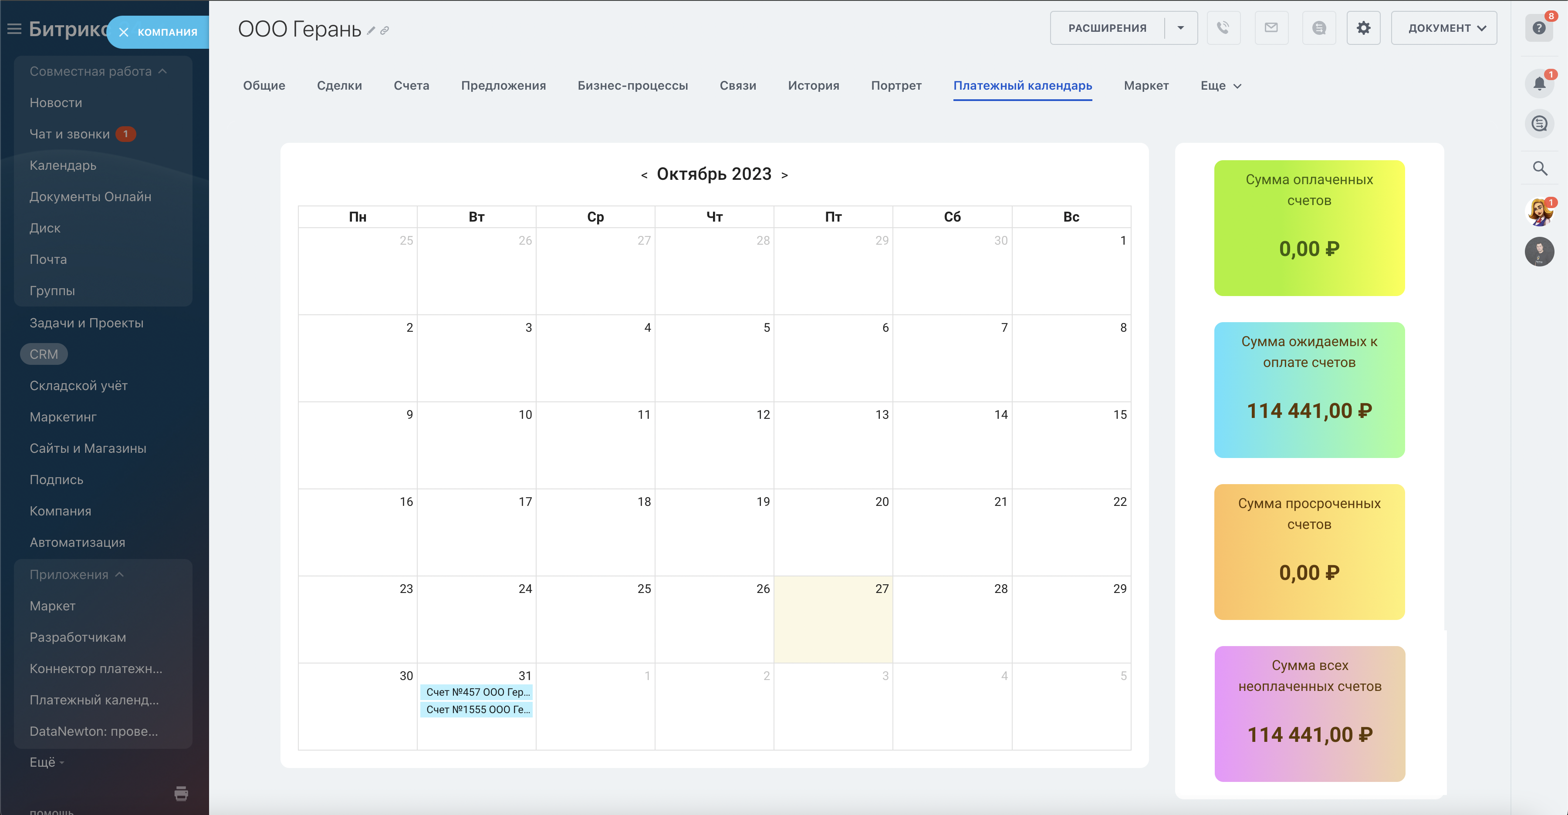Screen dimensions: 1568x815
Task: Click the email envelope icon
Action: [x=1271, y=28]
